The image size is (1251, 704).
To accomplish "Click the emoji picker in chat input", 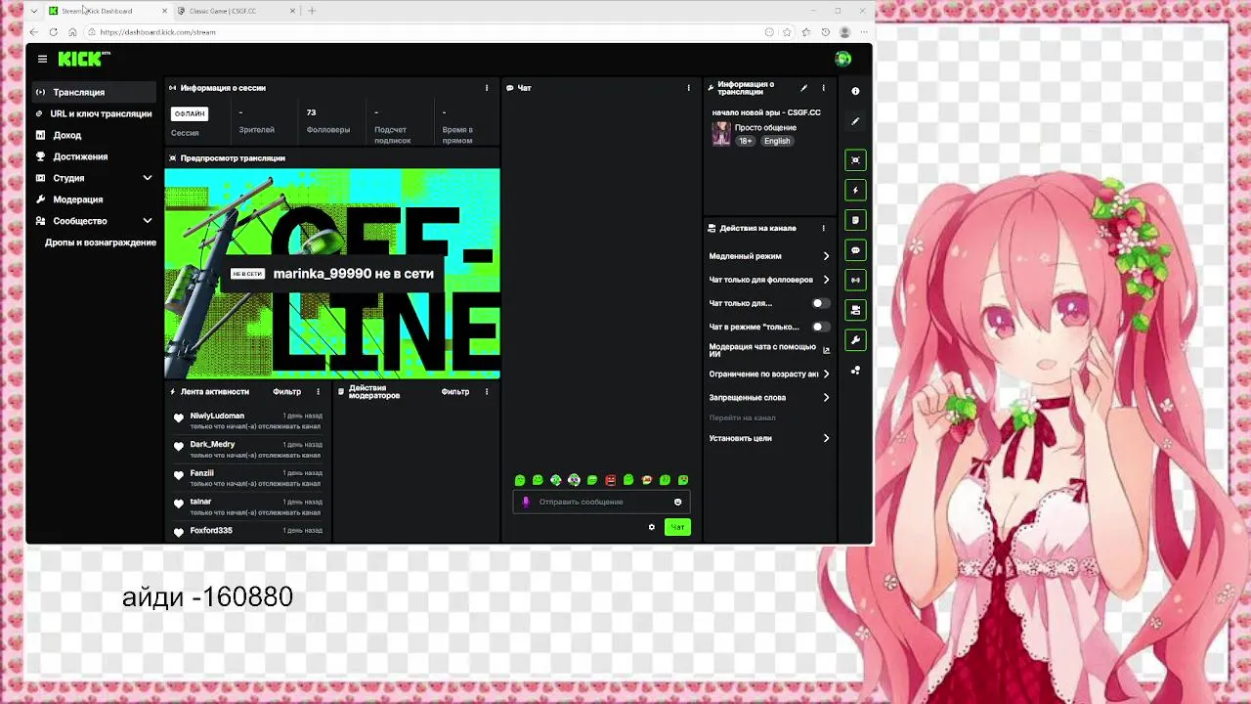I will point(677,502).
